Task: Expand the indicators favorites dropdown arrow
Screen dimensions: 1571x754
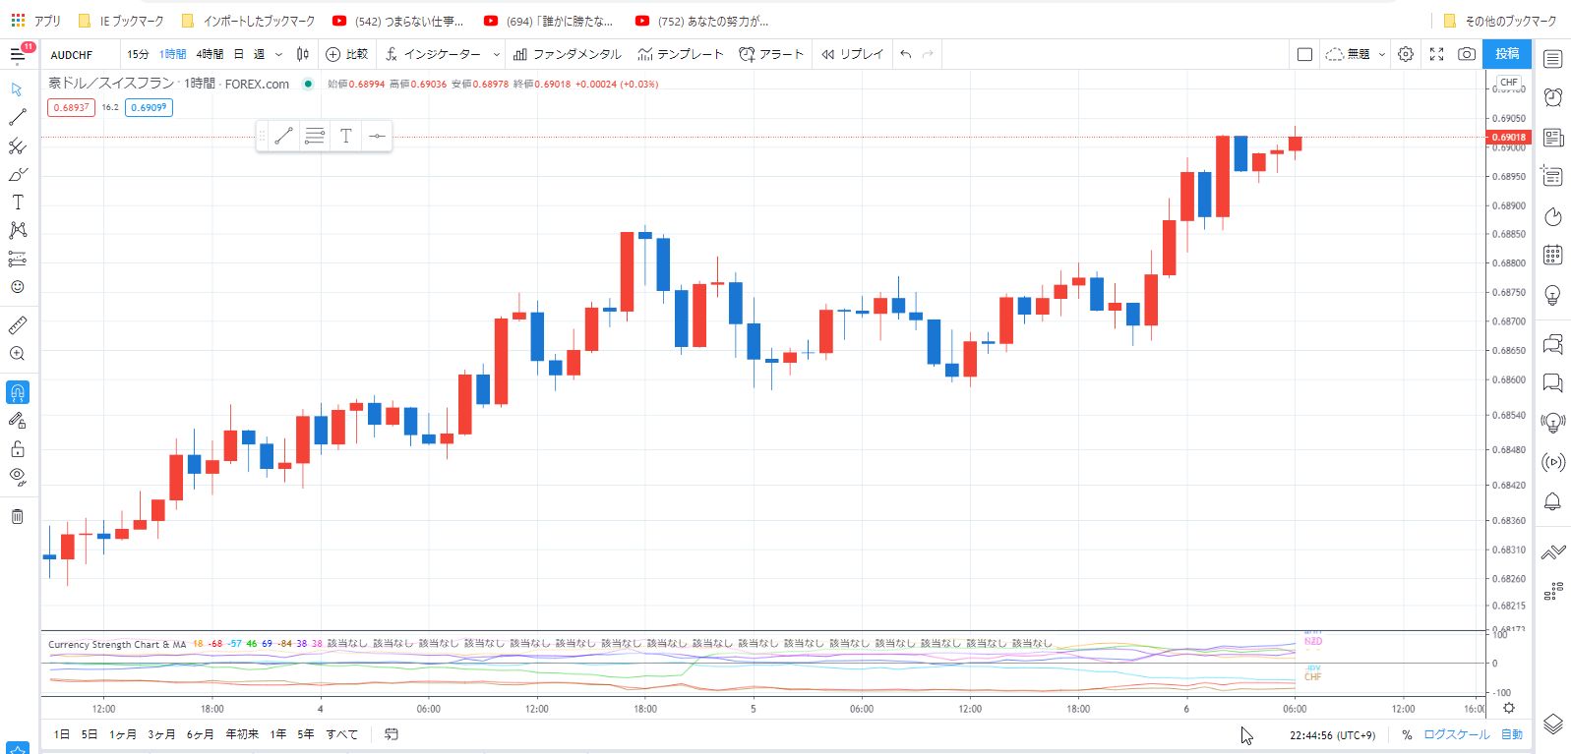Action: [496, 54]
